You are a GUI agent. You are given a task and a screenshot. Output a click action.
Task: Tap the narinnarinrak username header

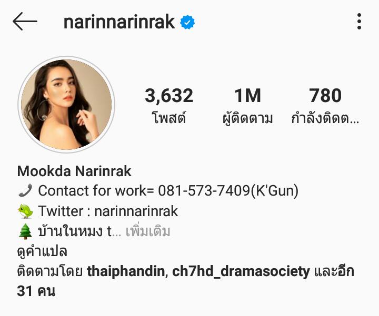(119, 22)
